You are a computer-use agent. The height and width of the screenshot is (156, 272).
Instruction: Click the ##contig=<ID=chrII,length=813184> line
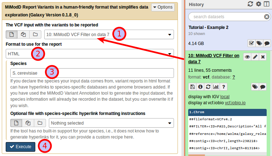pos(224,148)
